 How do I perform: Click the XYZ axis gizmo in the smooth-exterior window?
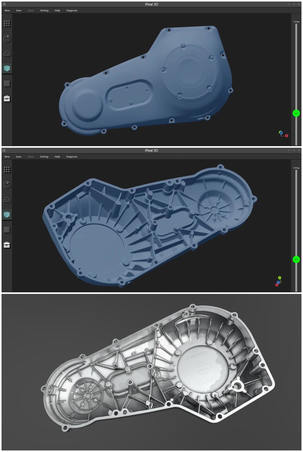[x=283, y=134]
